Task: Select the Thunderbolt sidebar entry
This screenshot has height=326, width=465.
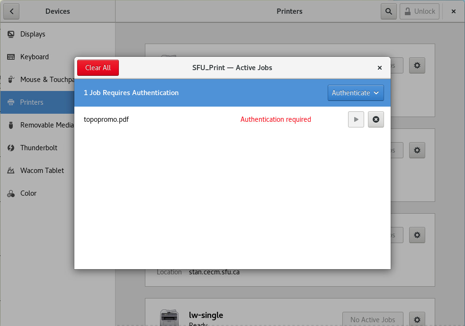Action: 38,148
